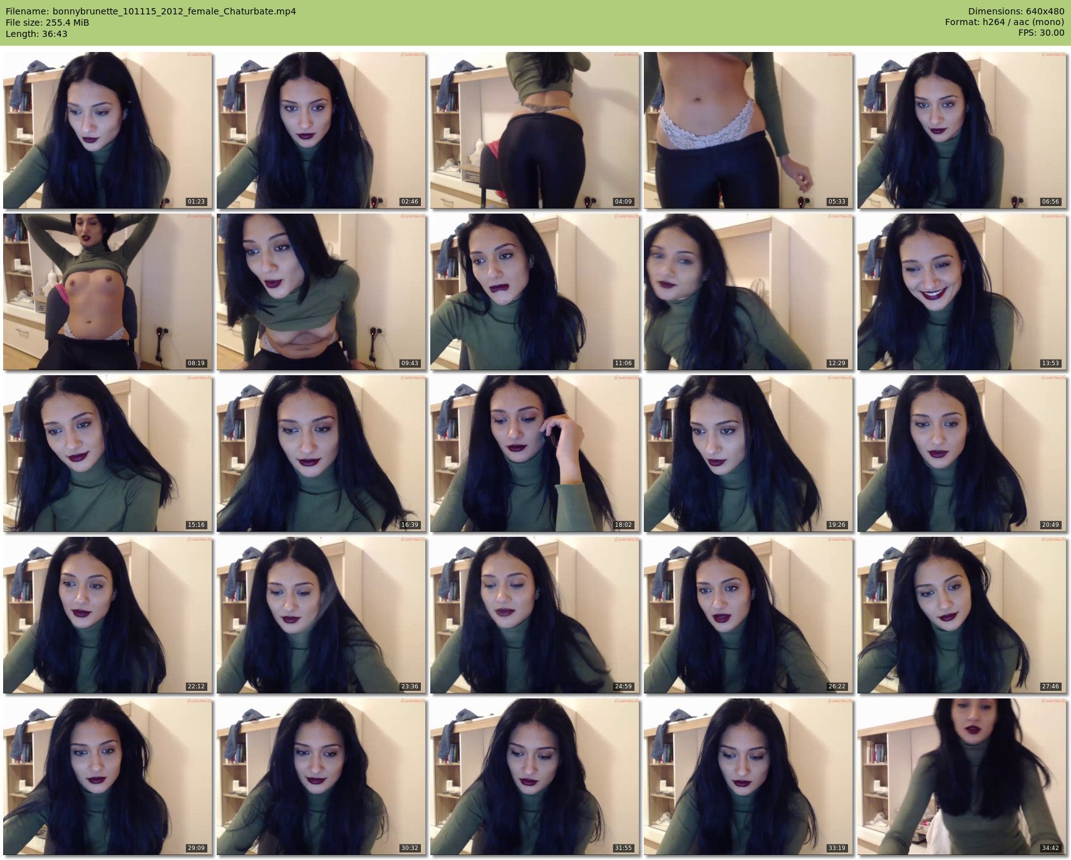Image resolution: width=1071 pixels, height=860 pixels.
Task: Open the thumbnail stamped 20:49
Action: [962, 453]
